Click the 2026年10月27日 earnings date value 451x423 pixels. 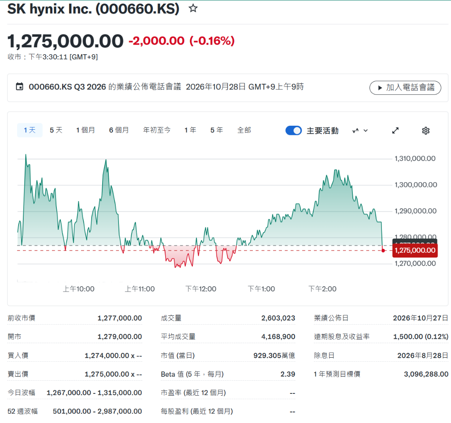(x=421, y=318)
